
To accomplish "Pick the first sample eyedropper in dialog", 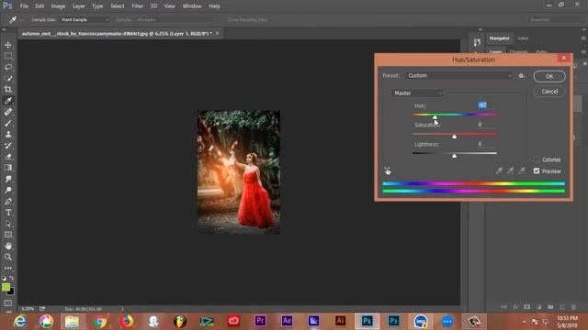I will tap(499, 171).
